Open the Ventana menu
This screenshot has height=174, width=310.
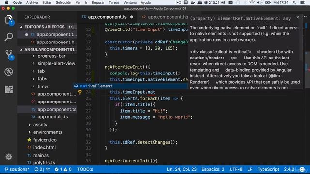coord(130,2)
